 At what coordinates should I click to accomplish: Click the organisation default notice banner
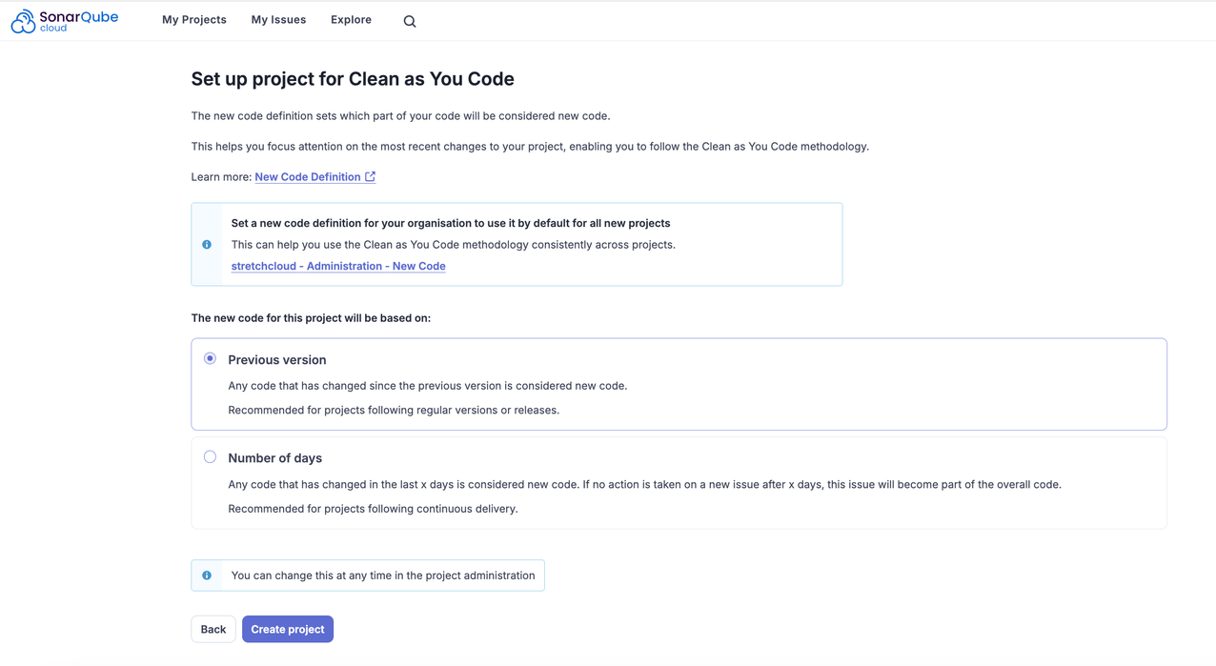(516, 244)
